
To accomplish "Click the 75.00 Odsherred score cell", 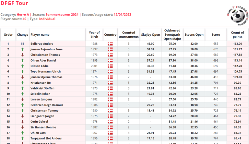I will [172, 44].
